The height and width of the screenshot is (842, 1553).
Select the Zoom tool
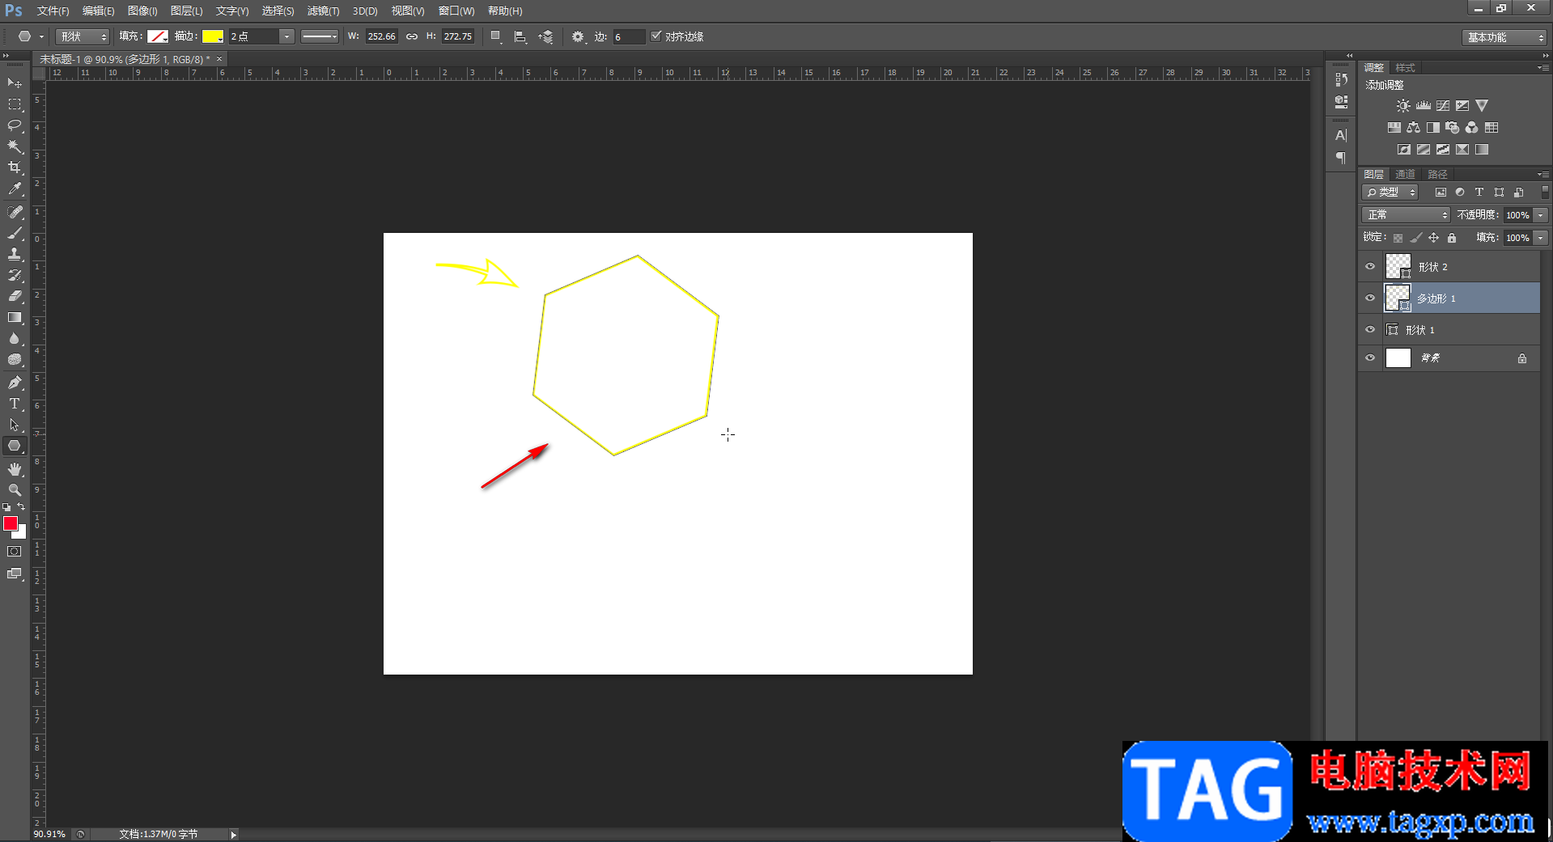point(15,490)
